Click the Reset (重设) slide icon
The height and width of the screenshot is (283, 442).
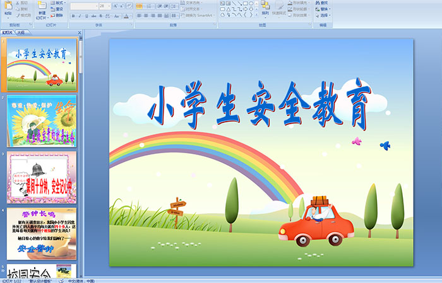pyautogui.click(x=52, y=9)
